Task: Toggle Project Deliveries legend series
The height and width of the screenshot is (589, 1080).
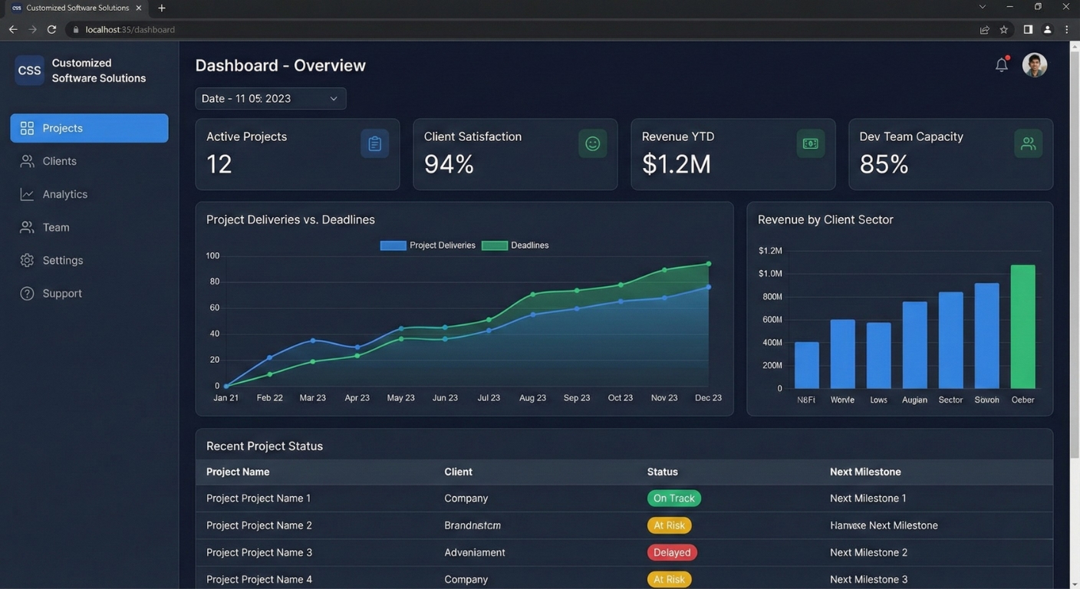Action: point(428,245)
